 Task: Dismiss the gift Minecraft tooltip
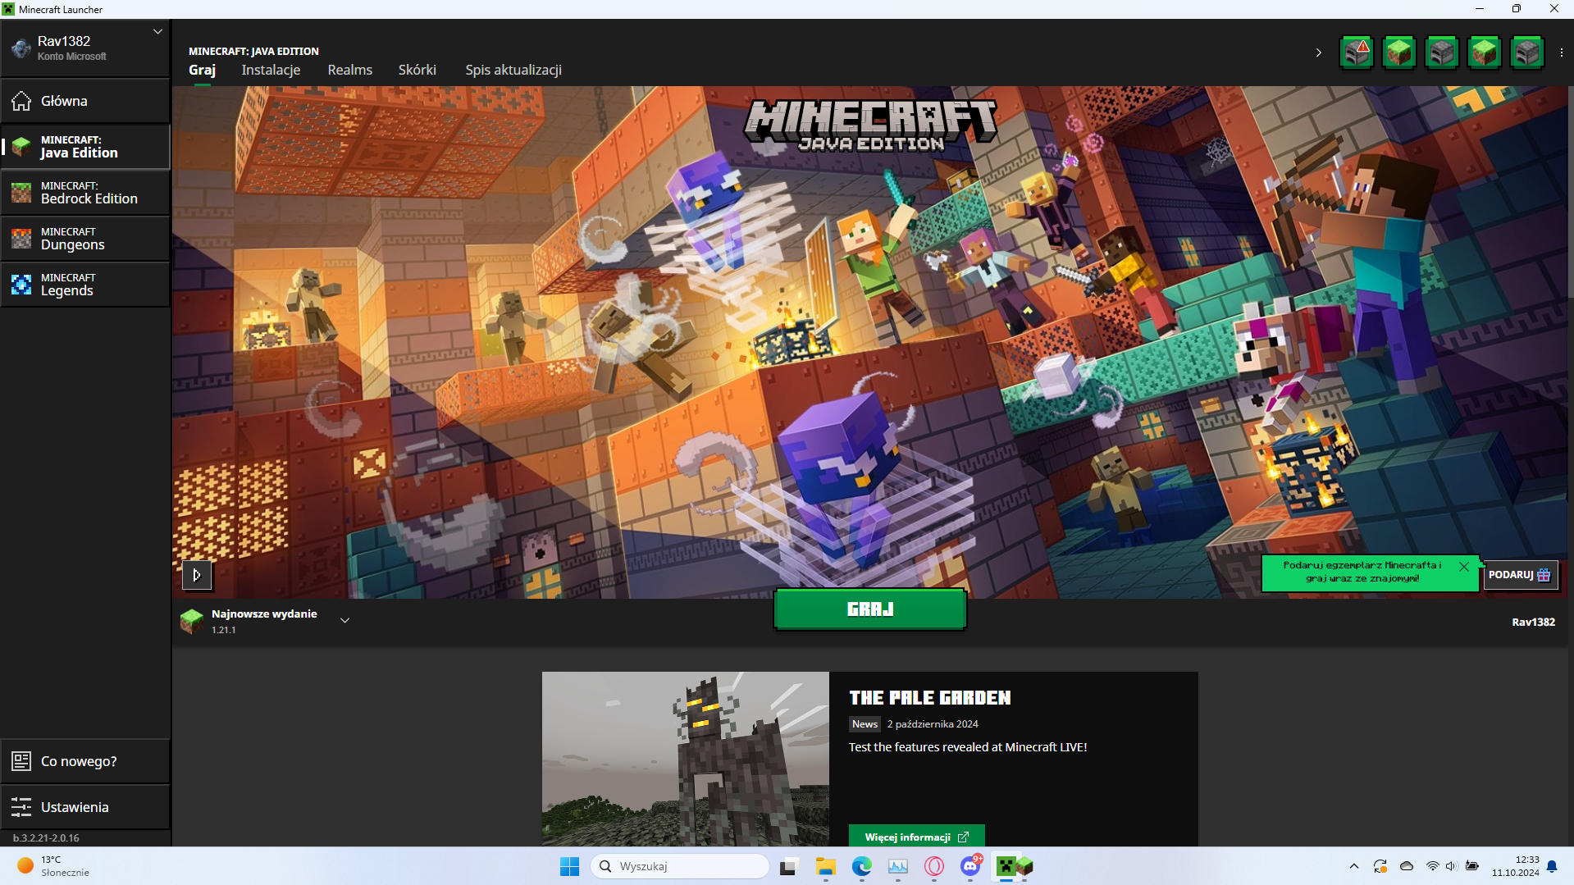(x=1463, y=566)
